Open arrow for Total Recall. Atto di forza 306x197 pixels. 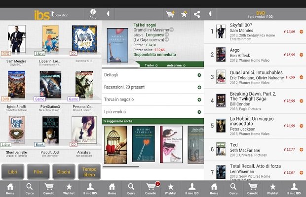pyautogui.click(x=302, y=172)
